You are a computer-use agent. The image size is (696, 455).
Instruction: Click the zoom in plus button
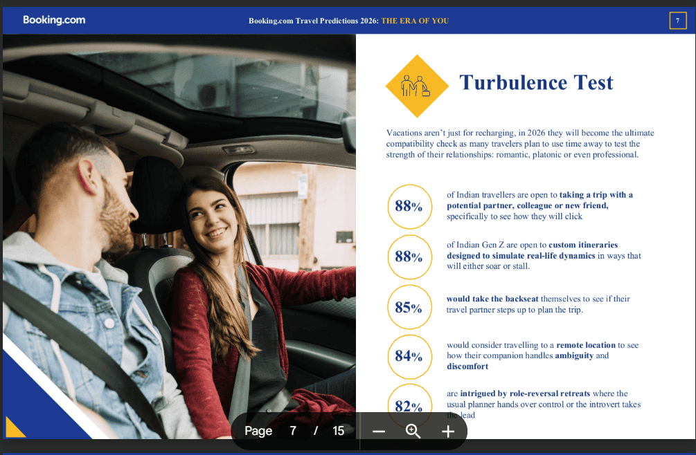448,431
